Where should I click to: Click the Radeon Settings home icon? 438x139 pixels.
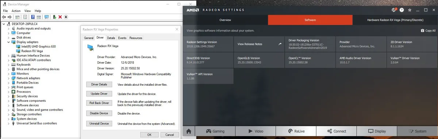point(189,131)
